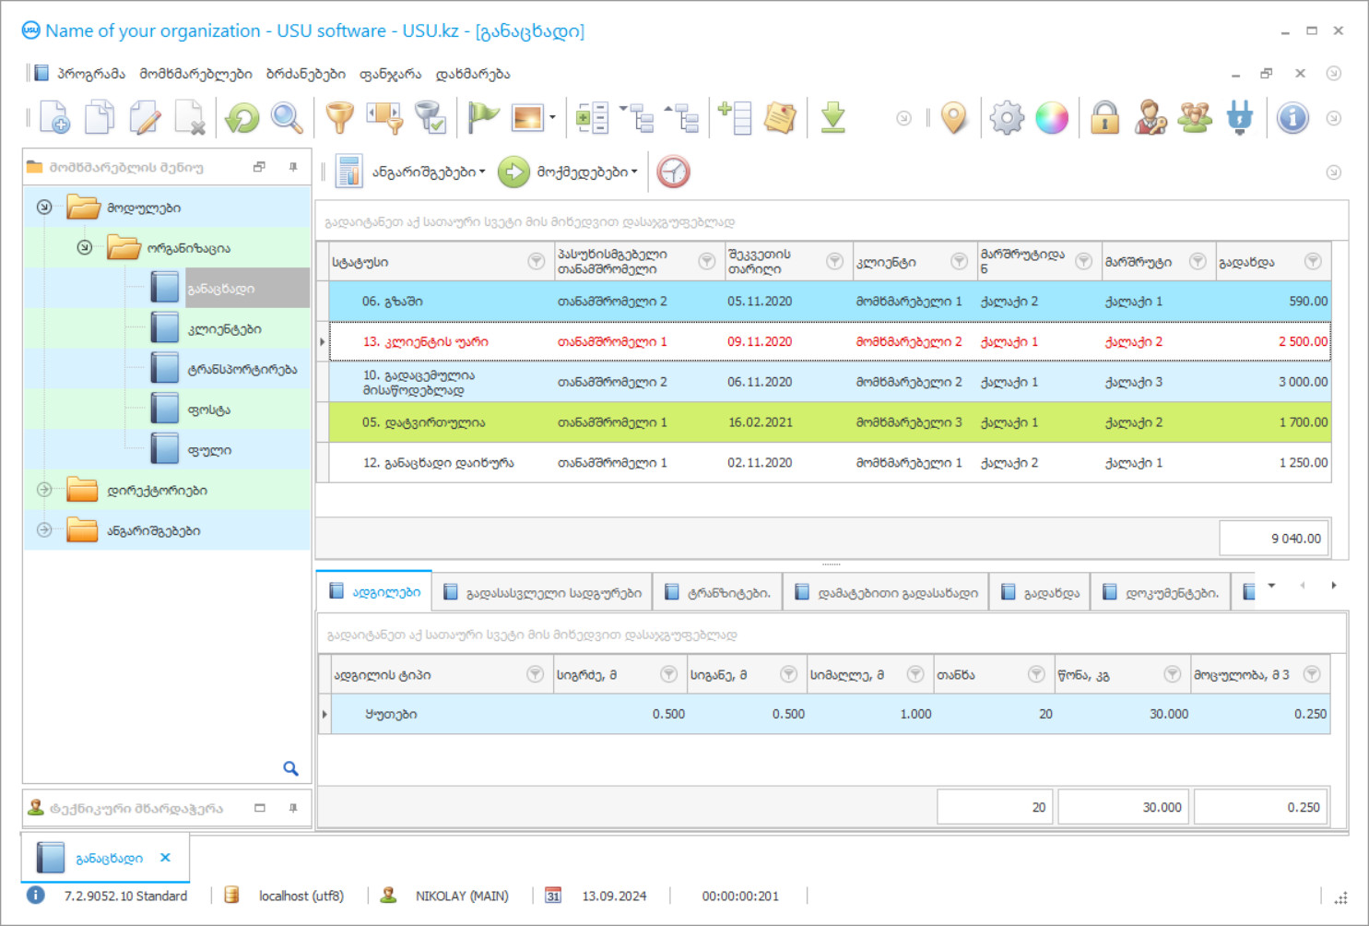Collapse the ორგანიზაცია tree folder

(x=84, y=247)
